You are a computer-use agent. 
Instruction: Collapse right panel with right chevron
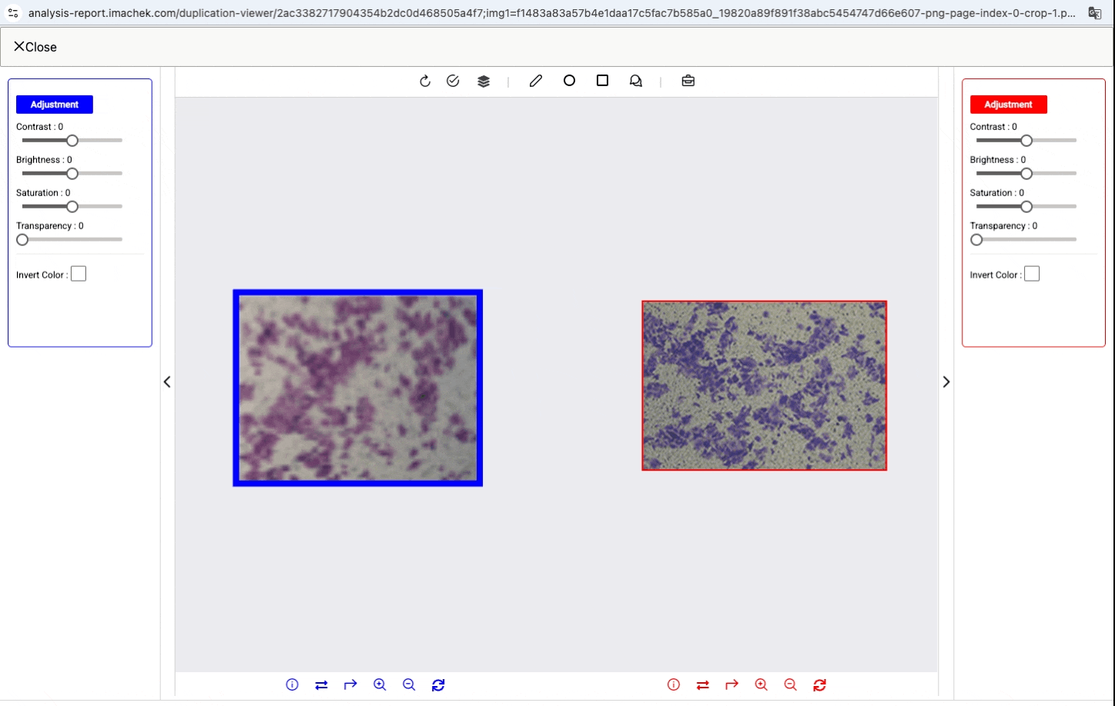(x=946, y=381)
